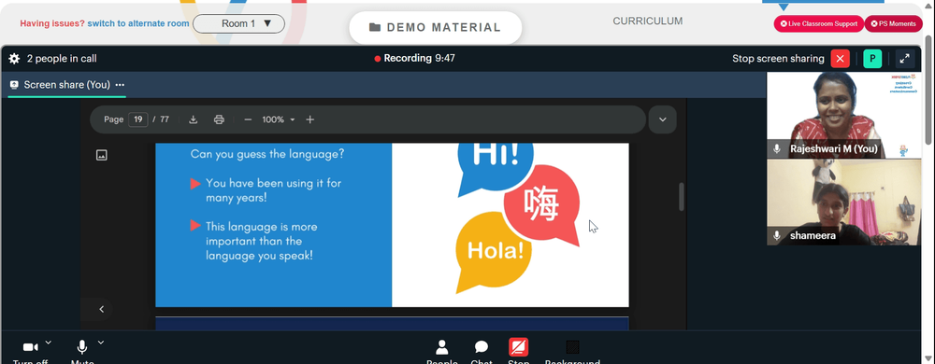Viewport: 935px width, 364px height.
Task: Click the 2 people in call text
Action: pos(62,58)
